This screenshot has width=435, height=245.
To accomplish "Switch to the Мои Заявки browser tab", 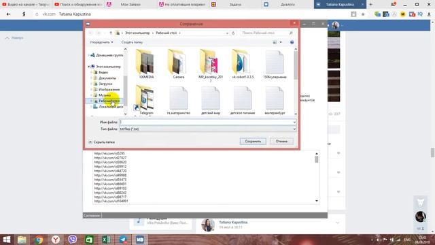I will coord(130,5).
